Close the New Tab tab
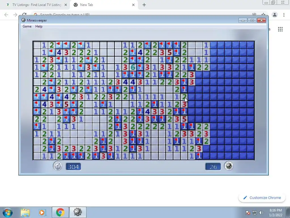 (133, 5)
